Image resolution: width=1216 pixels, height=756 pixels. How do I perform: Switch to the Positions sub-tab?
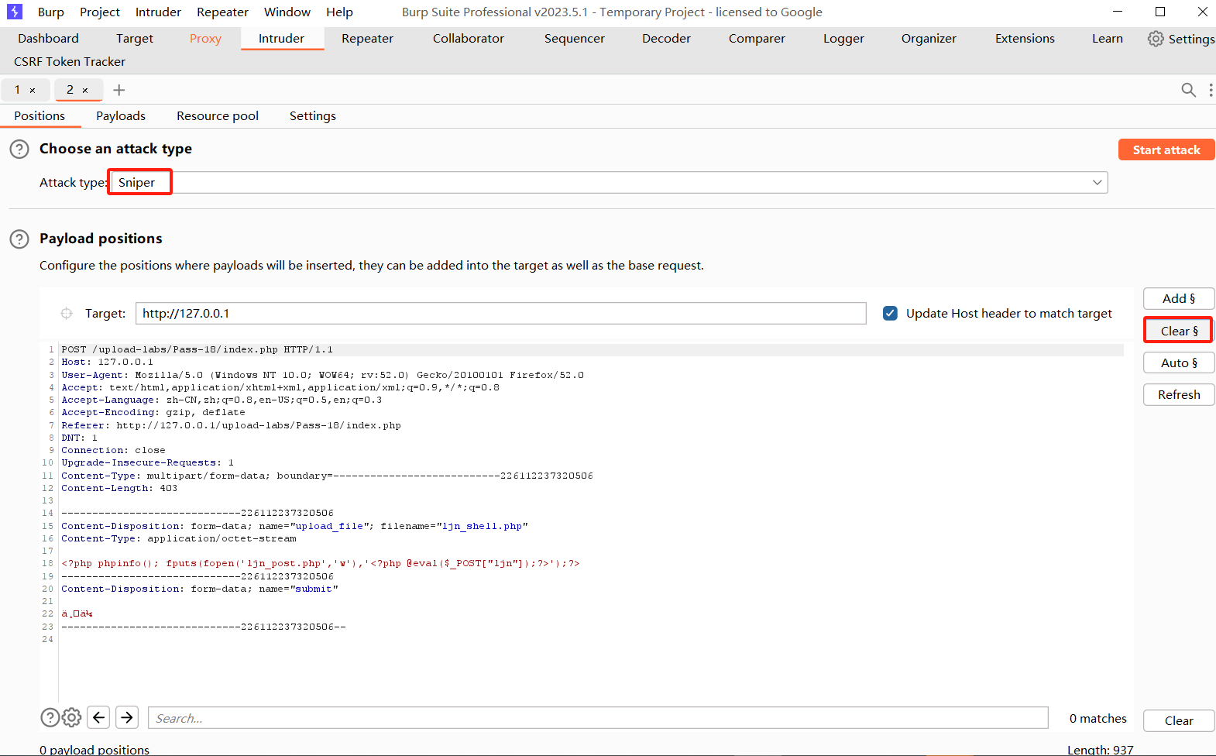click(x=40, y=116)
